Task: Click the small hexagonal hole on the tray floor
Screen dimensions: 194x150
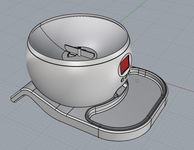Action: [137, 81]
